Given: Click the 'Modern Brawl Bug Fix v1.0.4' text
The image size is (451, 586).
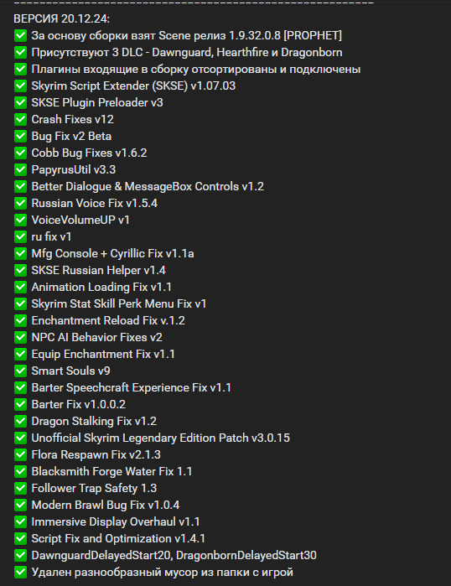Looking at the screenshot, I should (x=106, y=505).
